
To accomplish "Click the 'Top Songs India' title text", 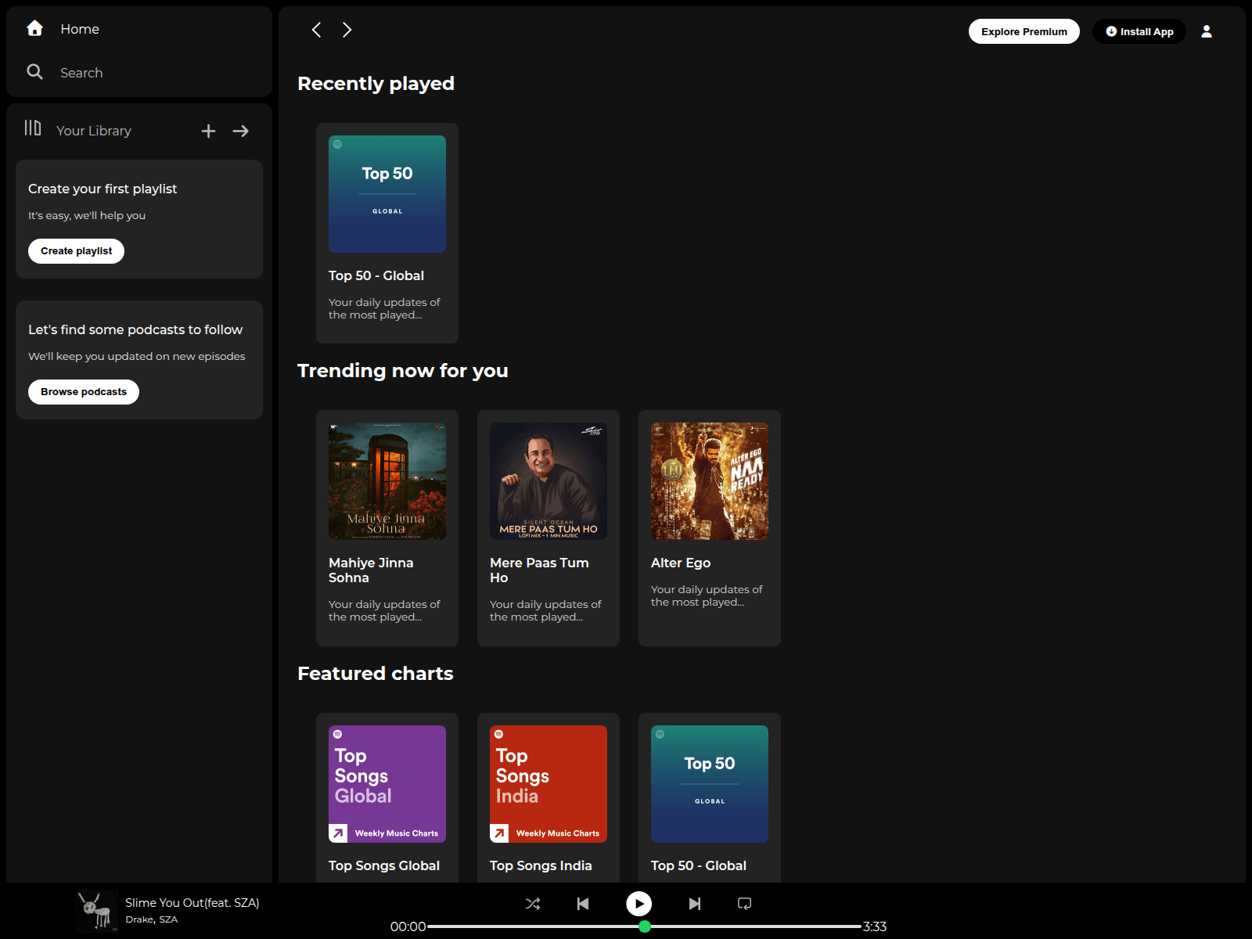I will (541, 865).
